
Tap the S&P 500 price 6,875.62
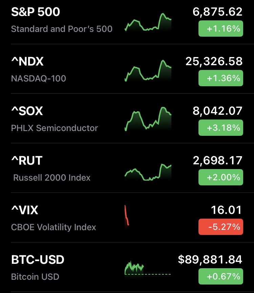point(217,12)
